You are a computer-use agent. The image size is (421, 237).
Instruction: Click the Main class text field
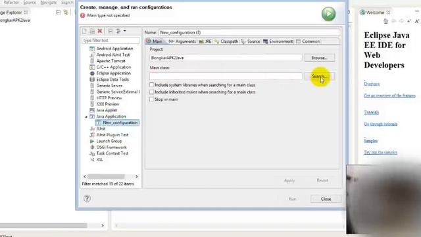[226, 76]
